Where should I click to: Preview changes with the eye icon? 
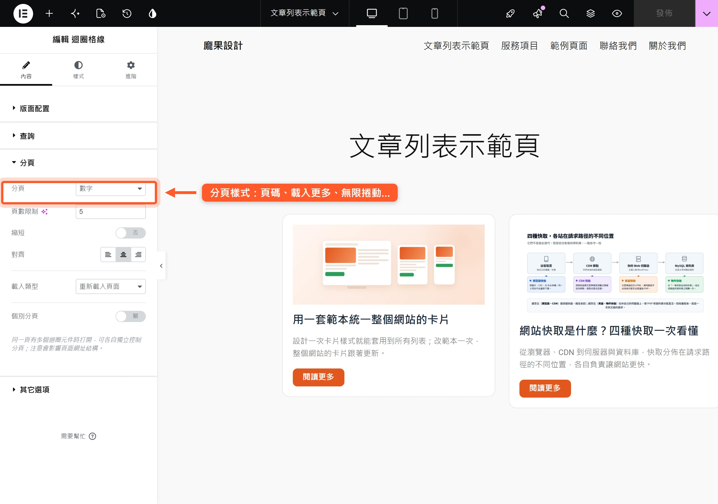tap(617, 13)
